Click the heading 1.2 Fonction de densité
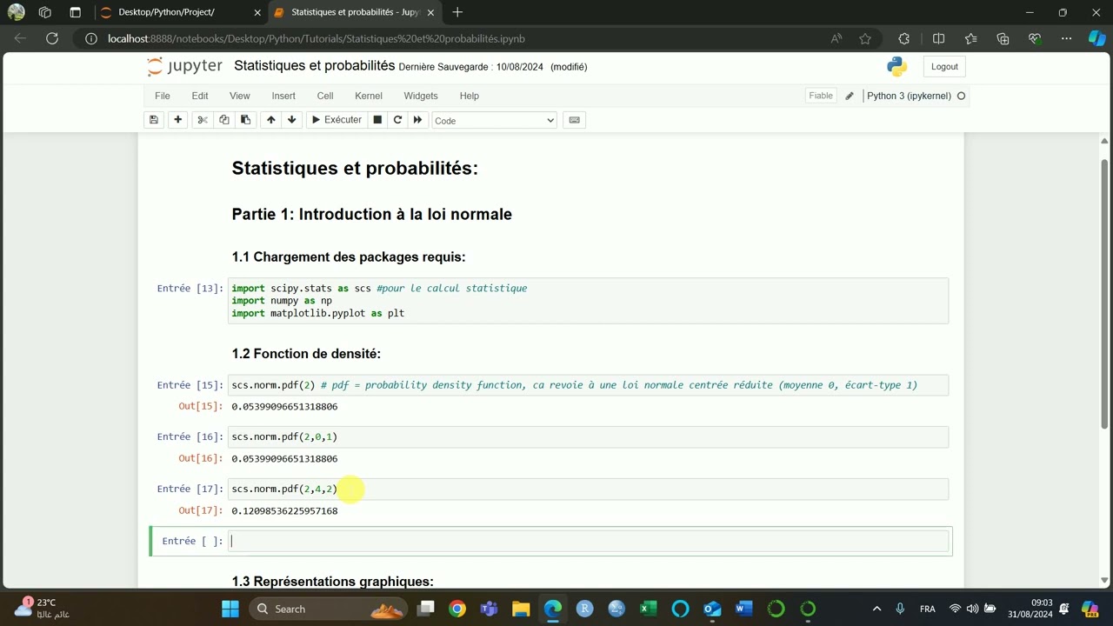The height and width of the screenshot is (626, 1113). click(306, 354)
